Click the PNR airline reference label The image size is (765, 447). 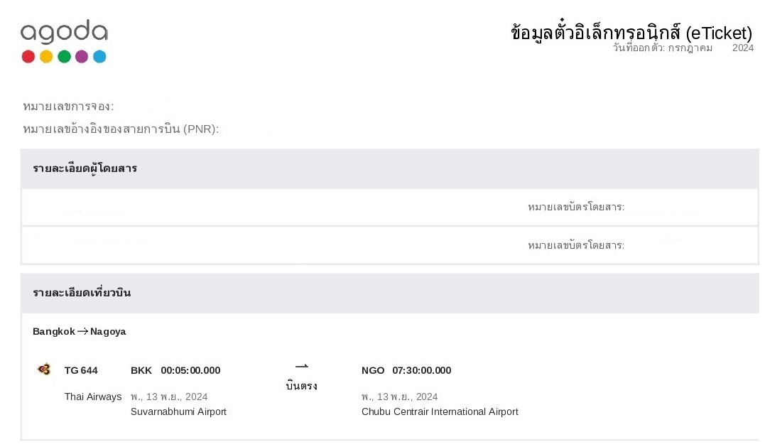click(121, 129)
